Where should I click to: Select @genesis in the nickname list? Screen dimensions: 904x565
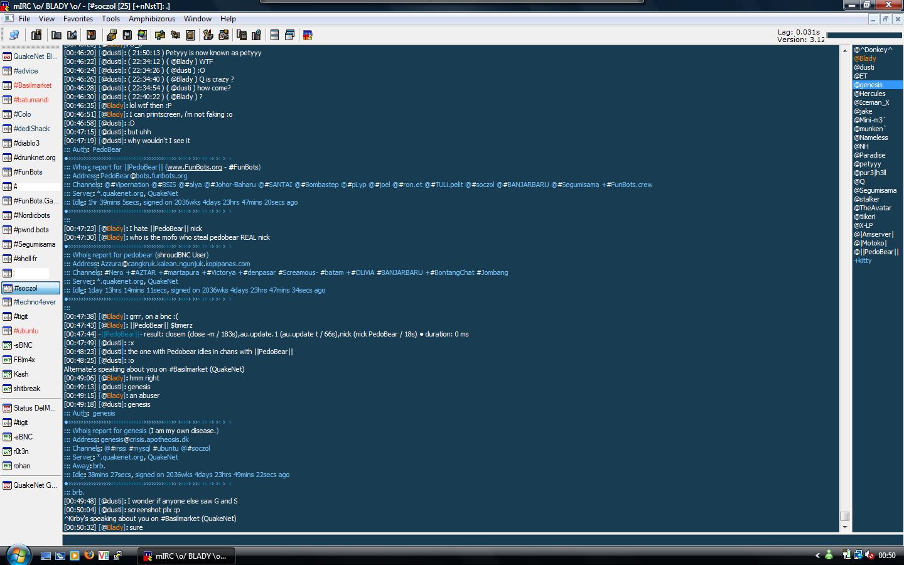click(x=877, y=85)
